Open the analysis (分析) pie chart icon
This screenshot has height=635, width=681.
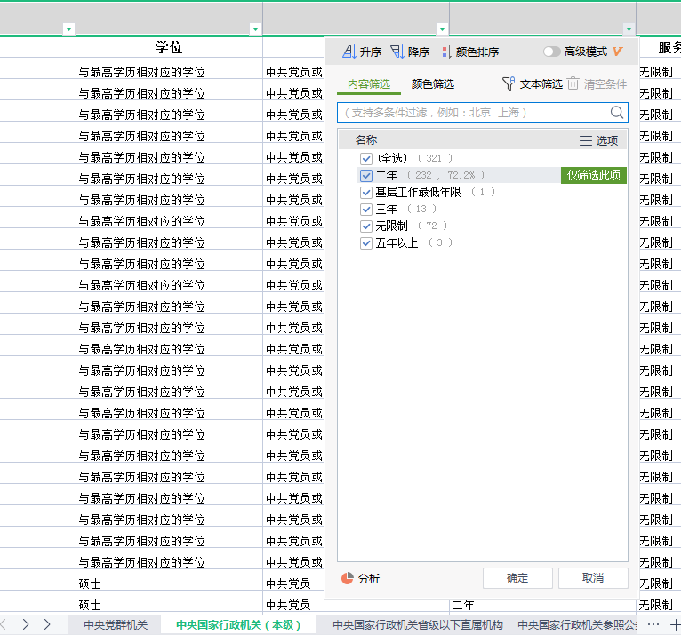pyautogui.click(x=348, y=578)
